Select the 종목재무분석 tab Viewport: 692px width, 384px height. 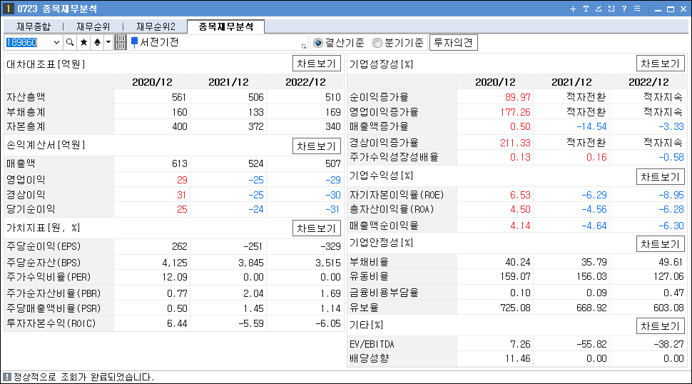click(226, 26)
